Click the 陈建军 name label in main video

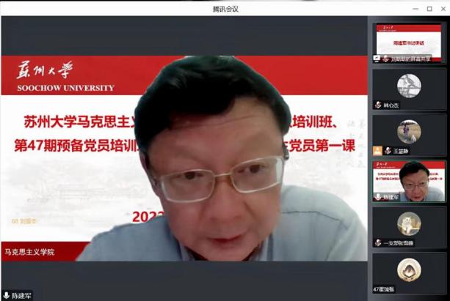click(x=22, y=295)
